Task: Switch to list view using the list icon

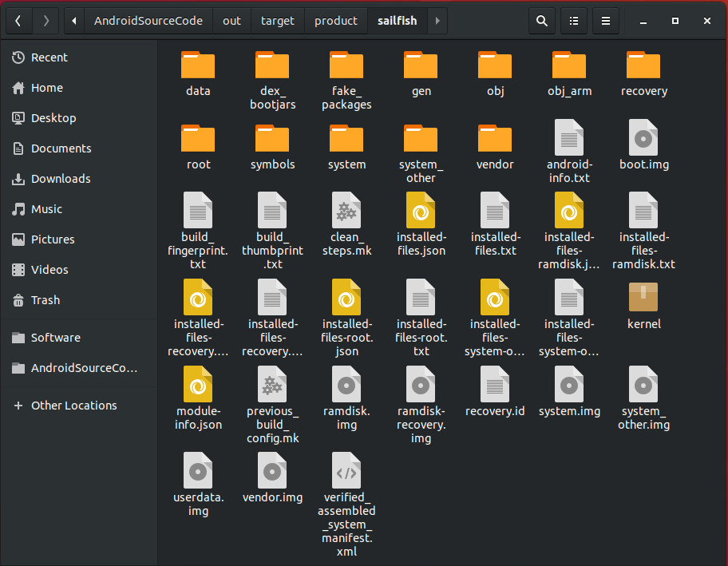Action: (x=573, y=21)
